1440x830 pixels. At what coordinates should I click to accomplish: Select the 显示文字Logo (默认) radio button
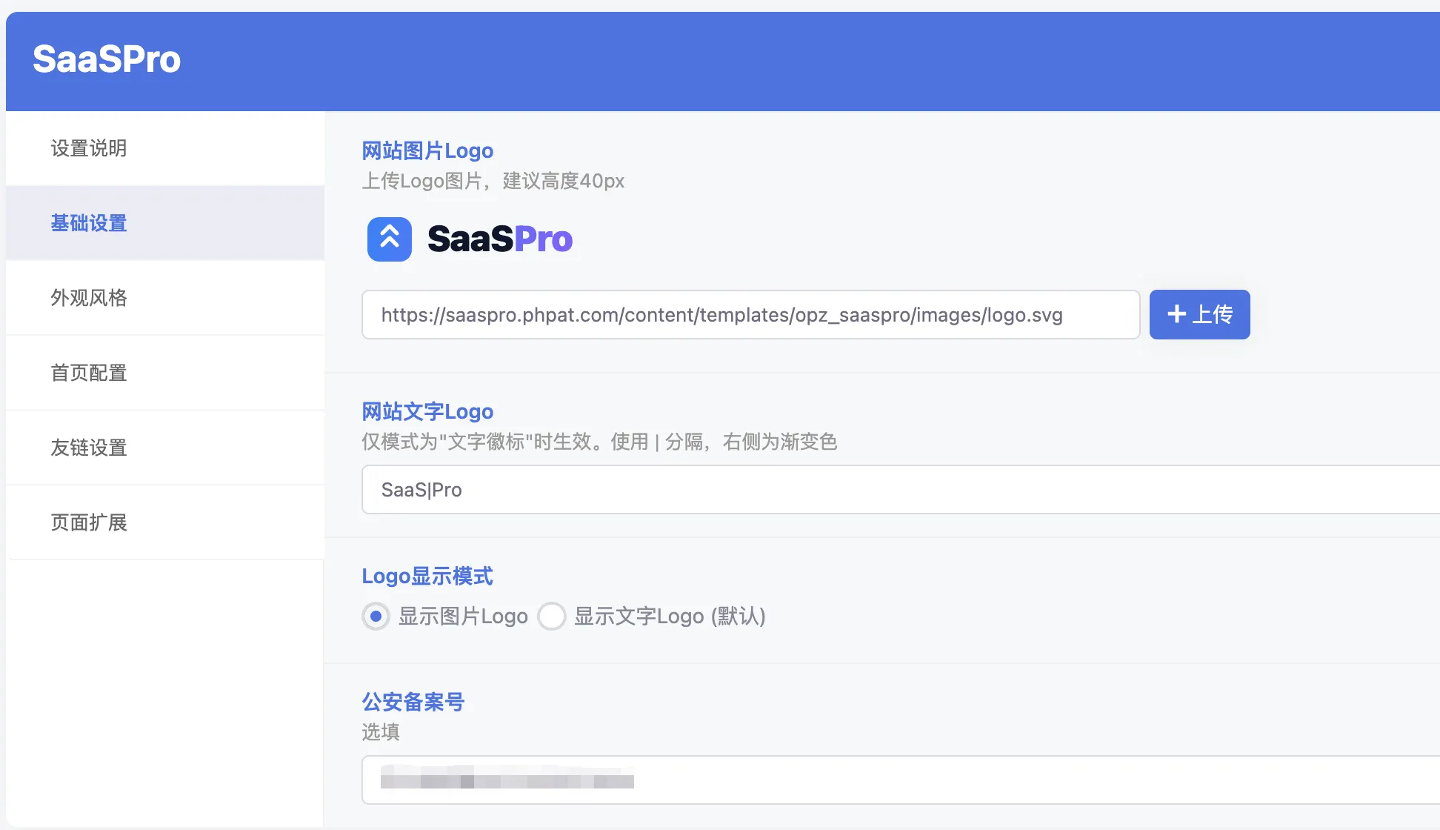coord(552,616)
